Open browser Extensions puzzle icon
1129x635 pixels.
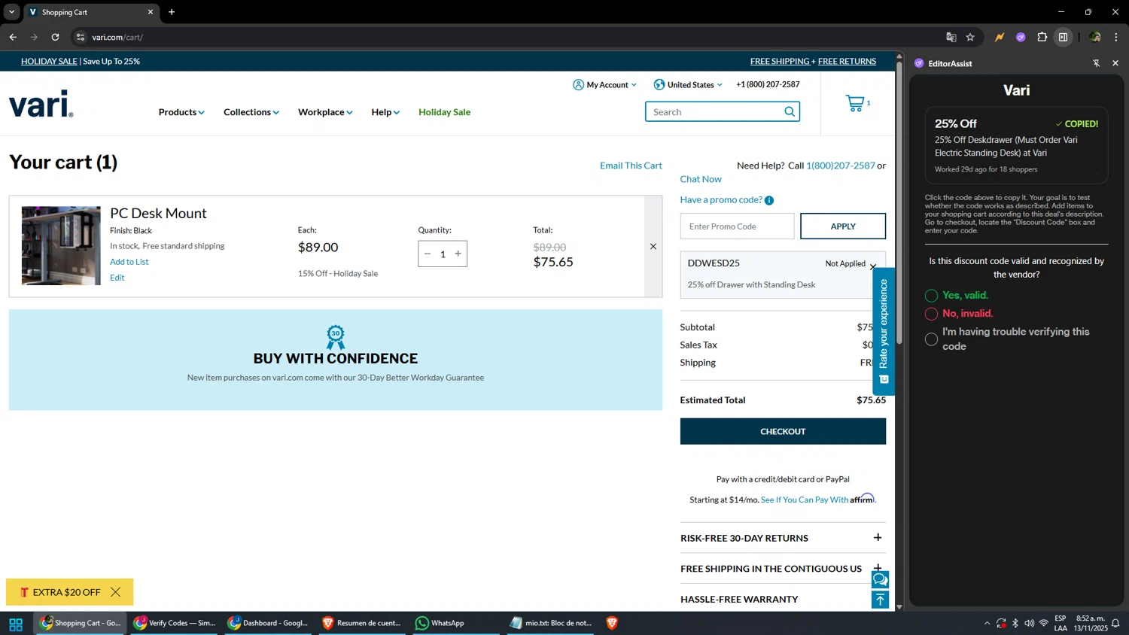pyautogui.click(x=1042, y=37)
